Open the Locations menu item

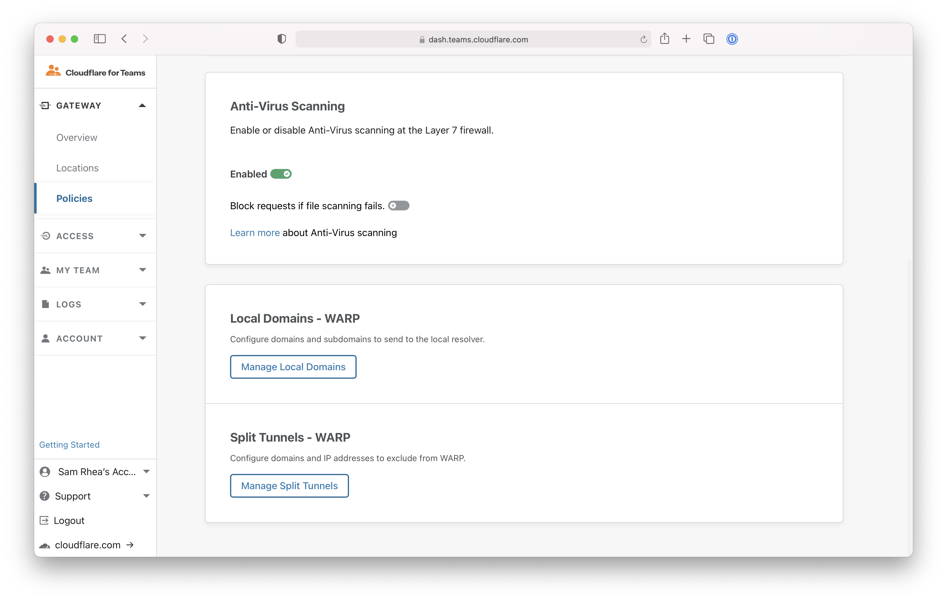(77, 168)
